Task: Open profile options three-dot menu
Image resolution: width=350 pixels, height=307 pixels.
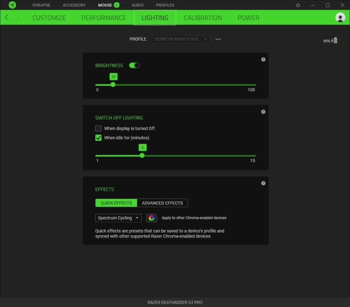Action: pyautogui.click(x=218, y=39)
